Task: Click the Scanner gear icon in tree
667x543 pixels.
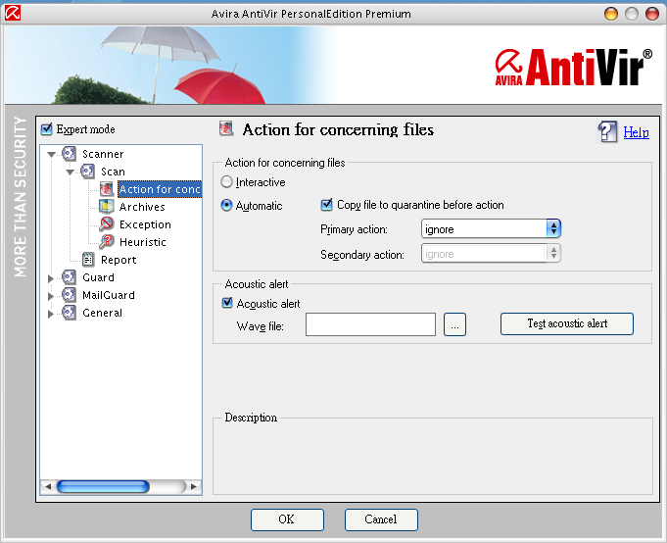Action: (x=69, y=153)
